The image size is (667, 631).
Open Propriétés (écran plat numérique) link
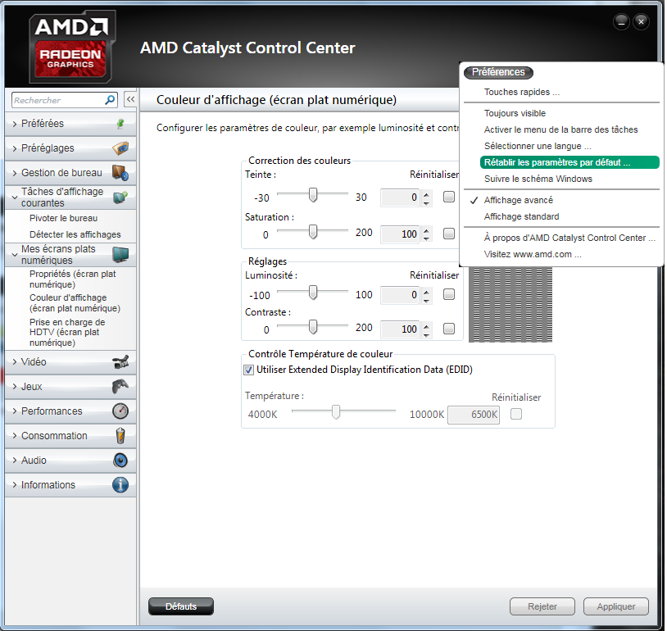[x=72, y=279]
